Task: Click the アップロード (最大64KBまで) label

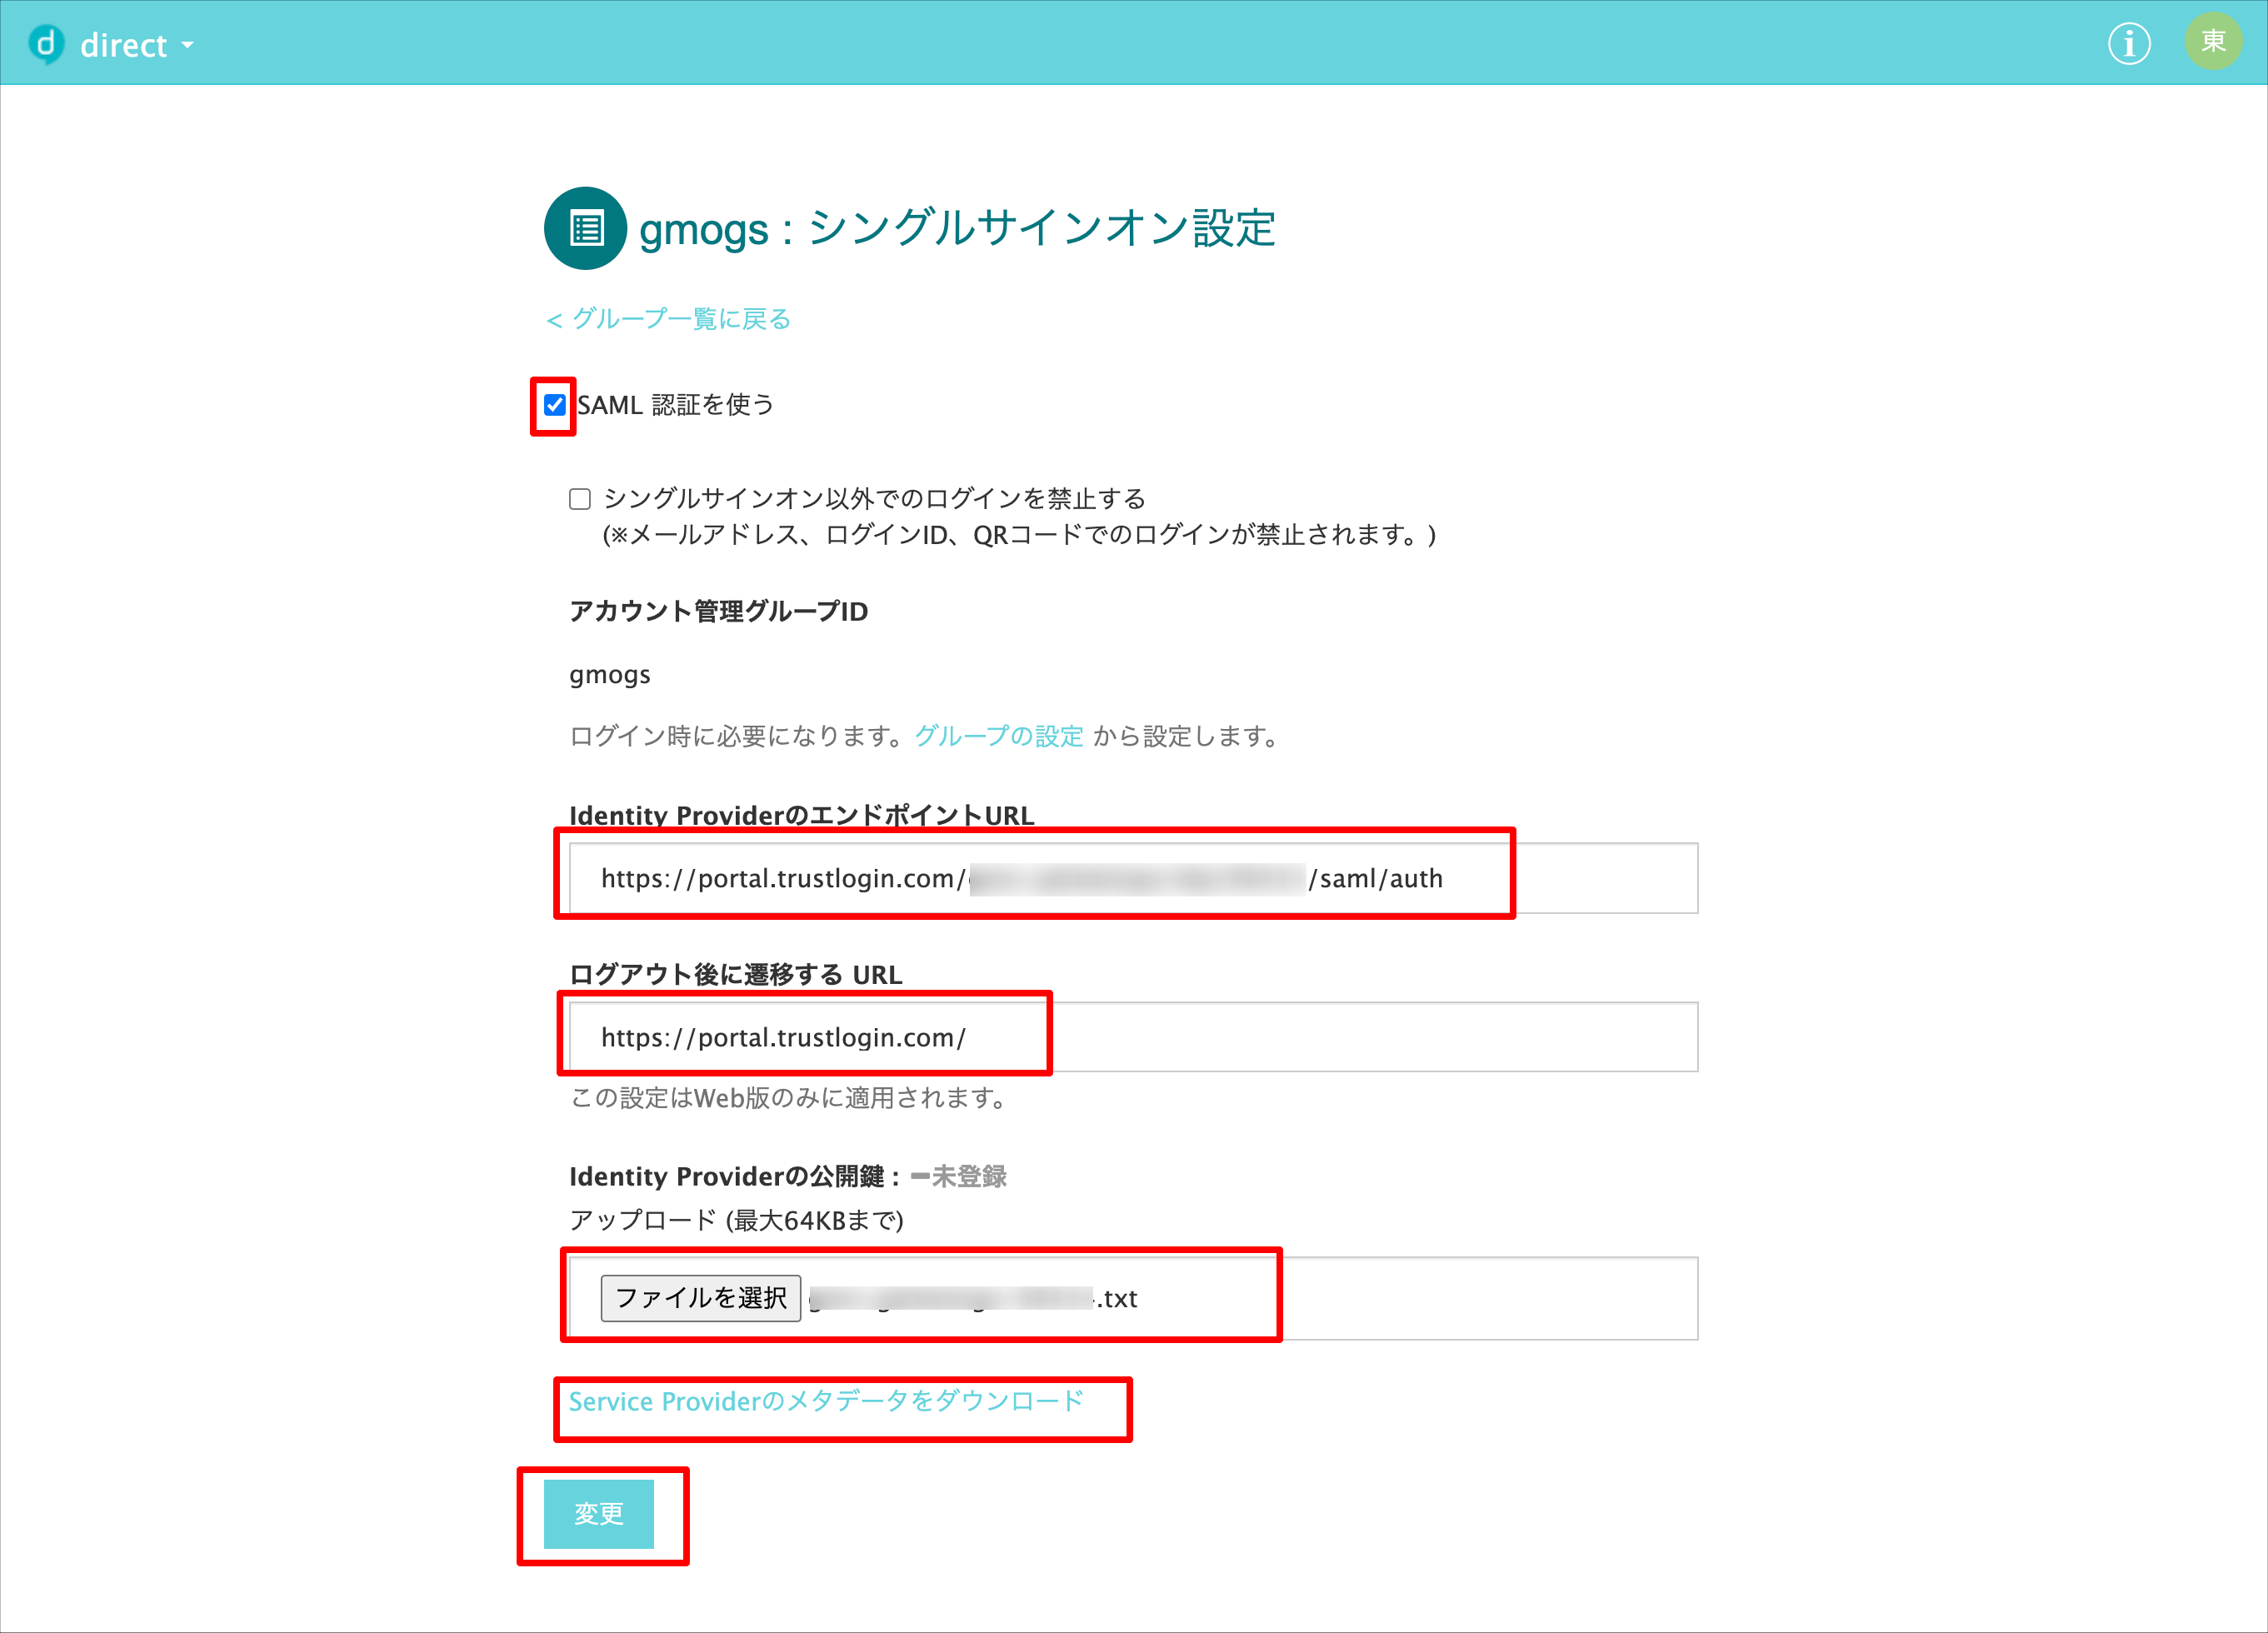Action: (736, 1221)
